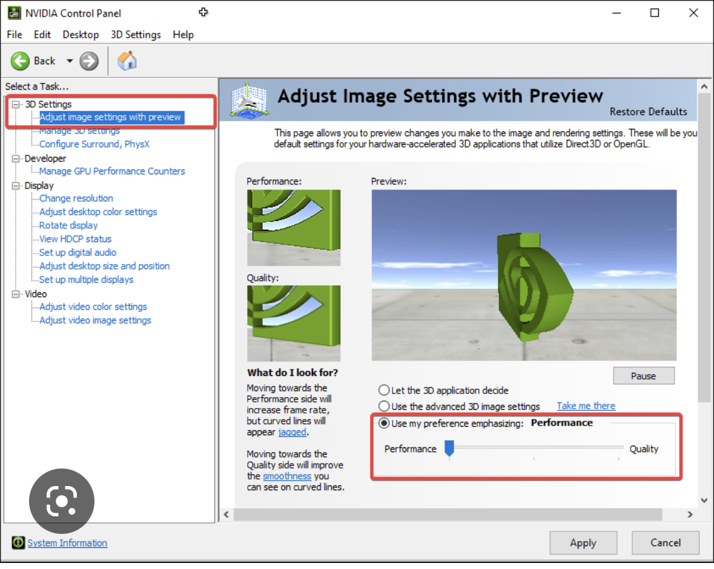Image resolution: width=714 pixels, height=569 pixels.
Task: Click the grey Forward arrow icon
Action: (x=89, y=61)
